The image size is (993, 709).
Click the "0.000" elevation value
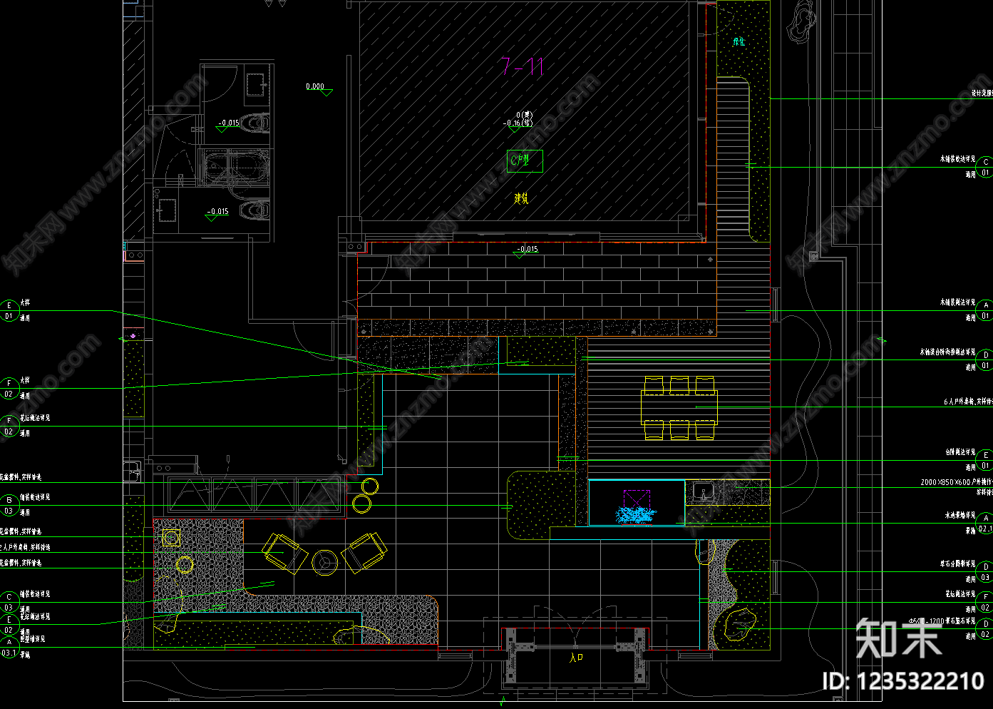pyautogui.click(x=315, y=86)
